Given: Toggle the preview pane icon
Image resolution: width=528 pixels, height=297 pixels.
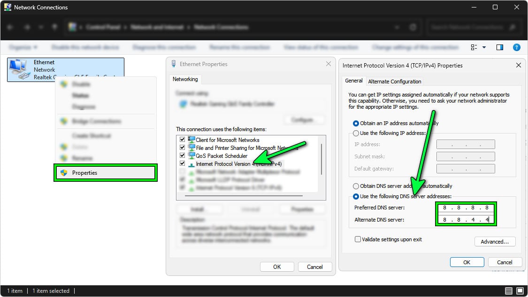Looking at the screenshot, I should (x=500, y=47).
